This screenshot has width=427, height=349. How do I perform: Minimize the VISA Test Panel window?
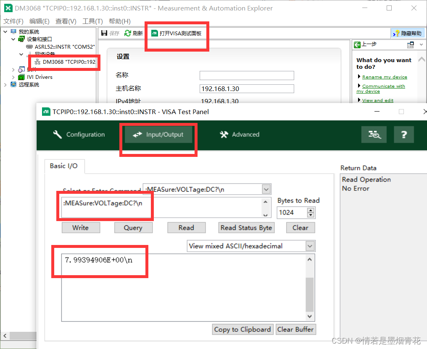pos(377,112)
